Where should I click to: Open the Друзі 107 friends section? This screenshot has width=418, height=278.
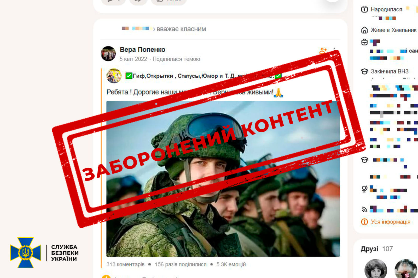coord(377,249)
